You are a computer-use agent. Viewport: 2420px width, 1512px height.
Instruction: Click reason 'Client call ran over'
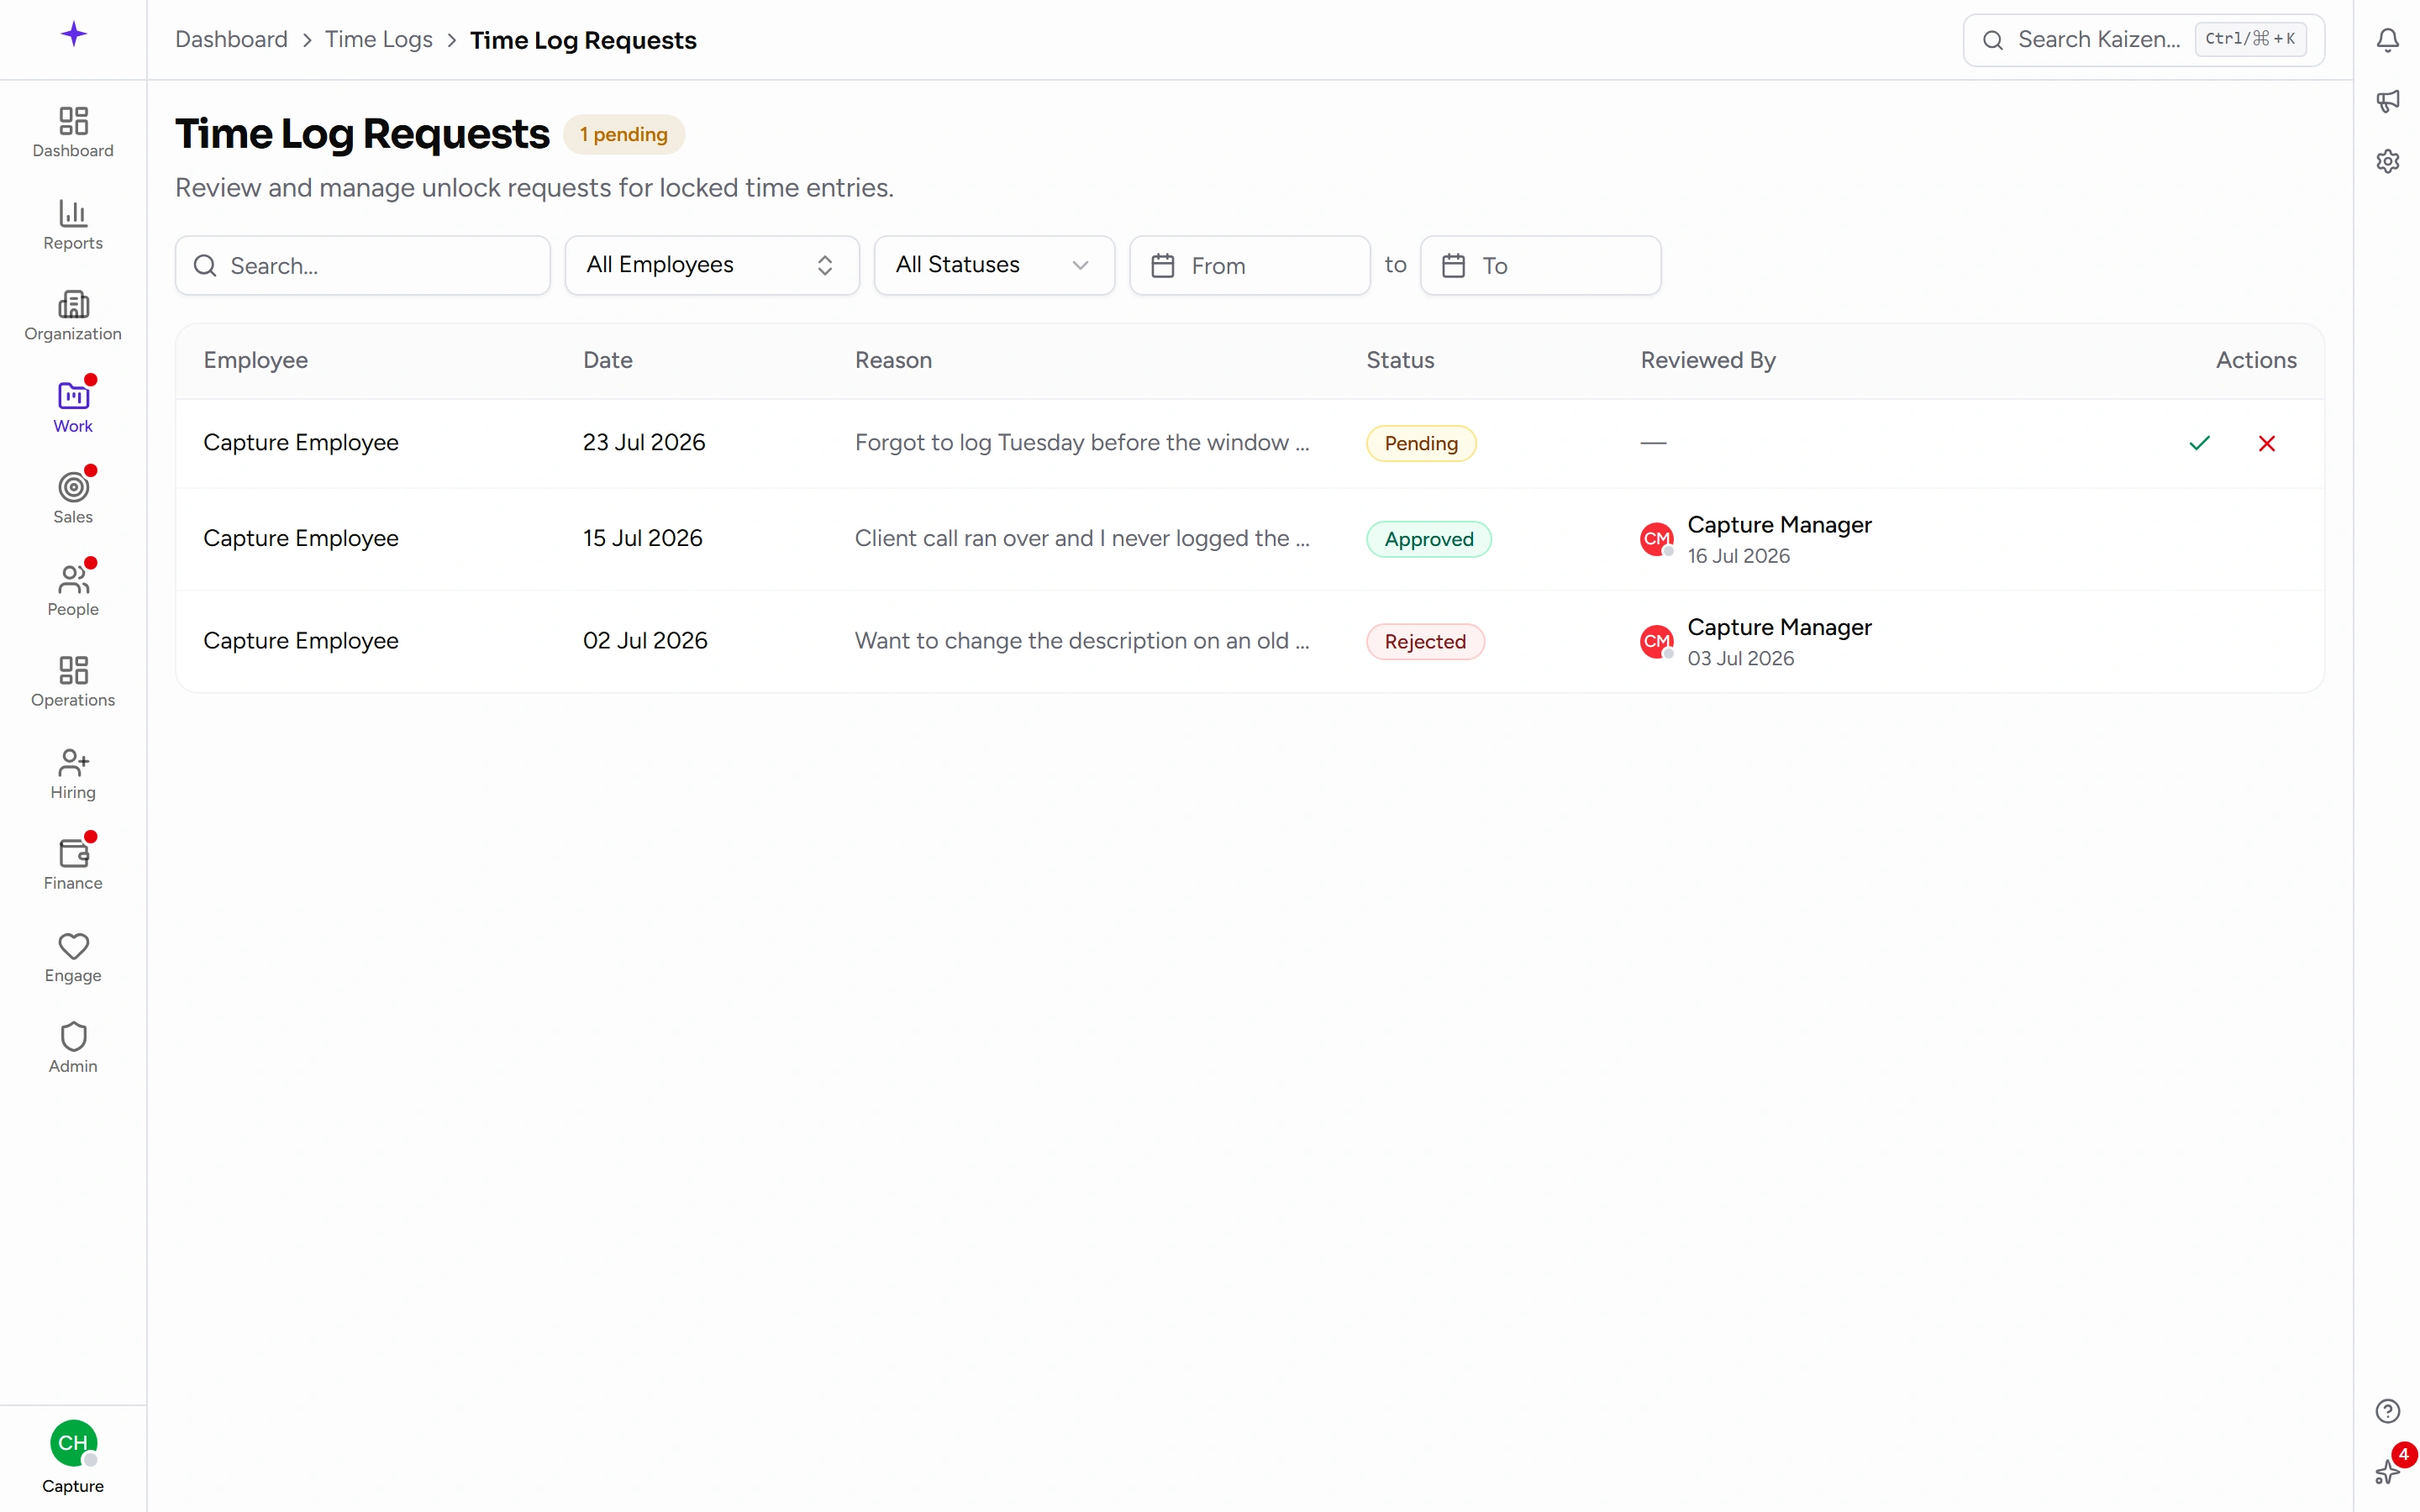click(x=1082, y=538)
